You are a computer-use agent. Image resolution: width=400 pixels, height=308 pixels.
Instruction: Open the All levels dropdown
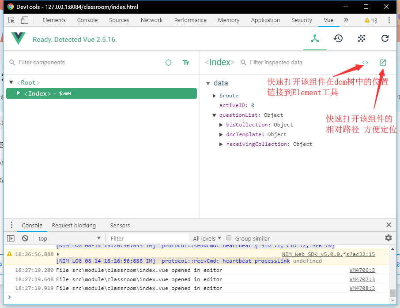207,238
